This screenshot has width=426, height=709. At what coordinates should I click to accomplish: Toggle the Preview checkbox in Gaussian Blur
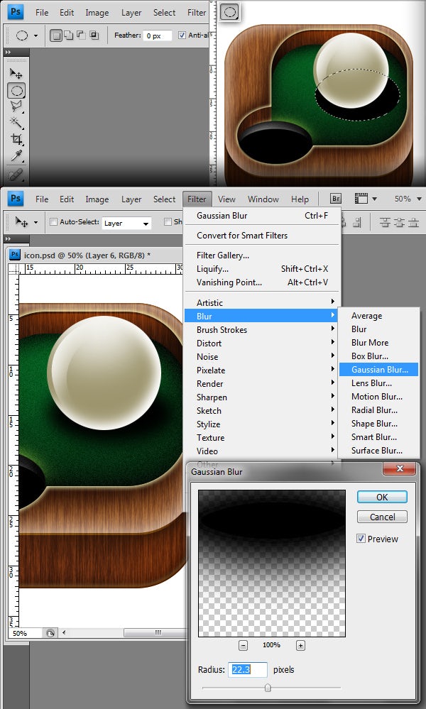(x=361, y=539)
